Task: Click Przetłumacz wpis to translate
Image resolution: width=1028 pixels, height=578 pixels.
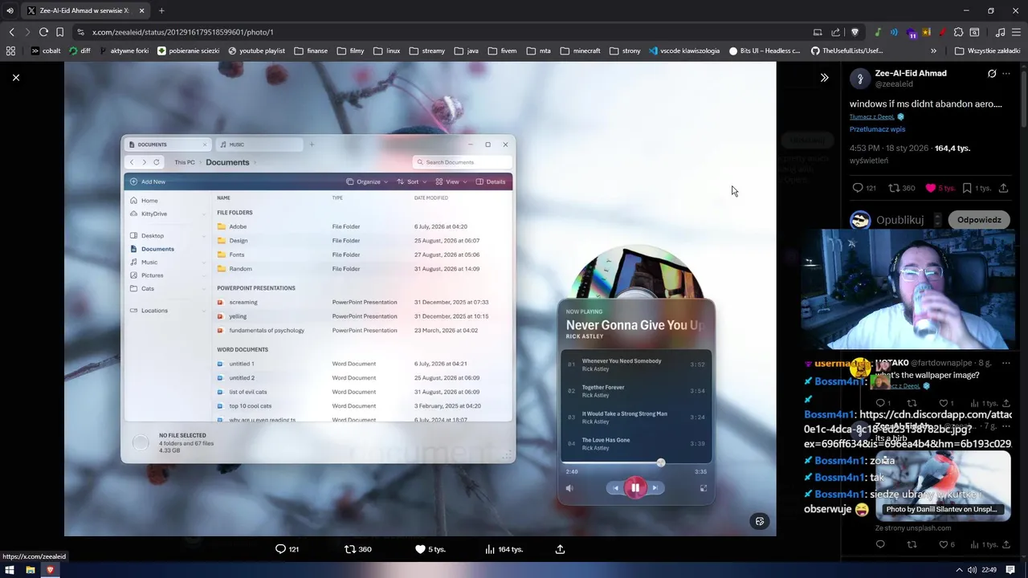Action: [877, 129]
